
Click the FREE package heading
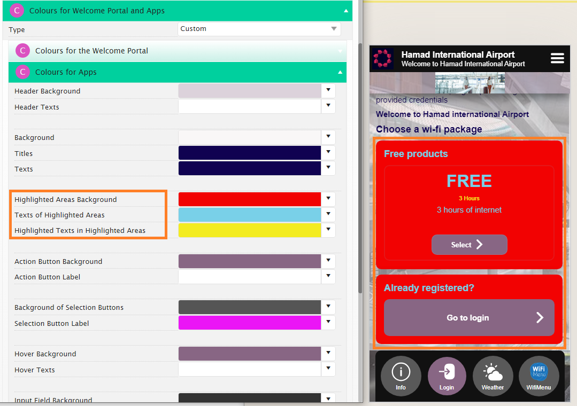[469, 181]
